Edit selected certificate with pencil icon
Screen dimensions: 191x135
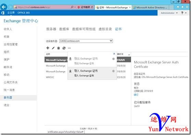tap(53, 48)
